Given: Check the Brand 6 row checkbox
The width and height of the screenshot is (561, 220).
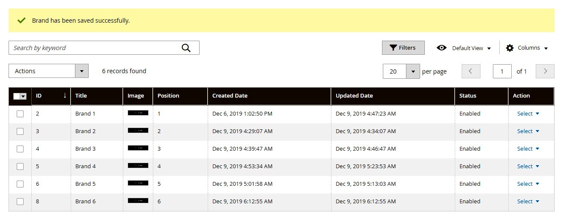Looking at the screenshot, I should click(x=20, y=202).
